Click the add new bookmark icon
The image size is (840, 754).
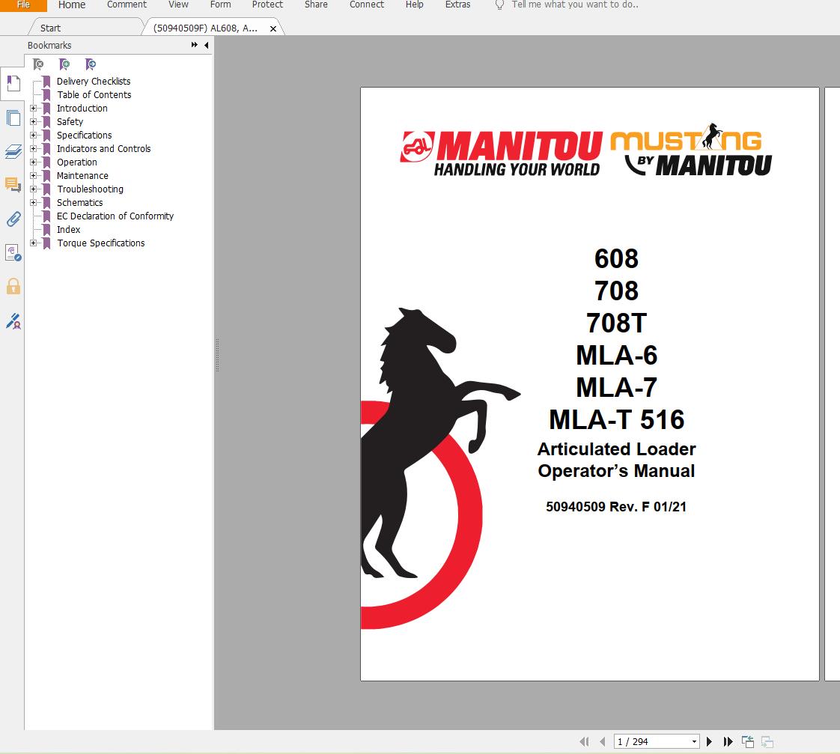pyautogui.click(x=64, y=64)
